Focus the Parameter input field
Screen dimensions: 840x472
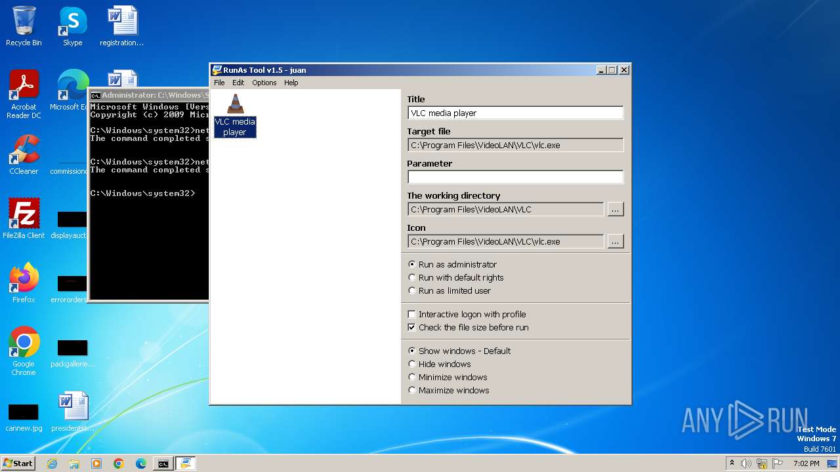[x=515, y=177]
